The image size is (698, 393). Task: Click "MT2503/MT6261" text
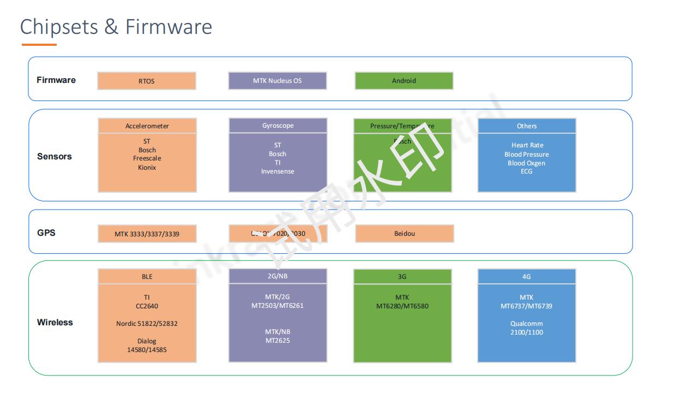pyautogui.click(x=278, y=306)
